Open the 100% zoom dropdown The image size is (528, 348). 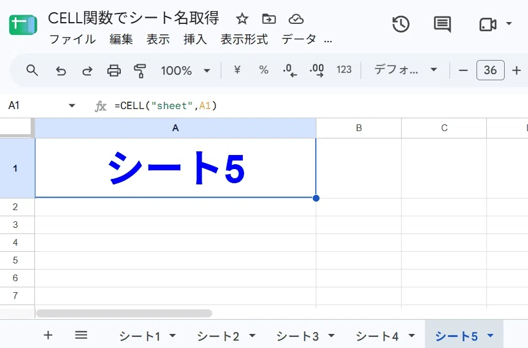[x=185, y=70]
